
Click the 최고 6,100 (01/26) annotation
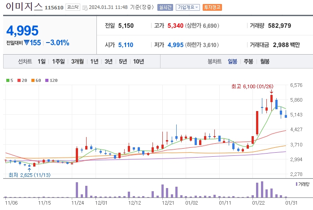click(x=252, y=86)
